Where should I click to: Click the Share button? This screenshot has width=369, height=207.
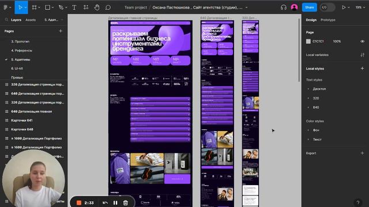click(x=309, y=7)
